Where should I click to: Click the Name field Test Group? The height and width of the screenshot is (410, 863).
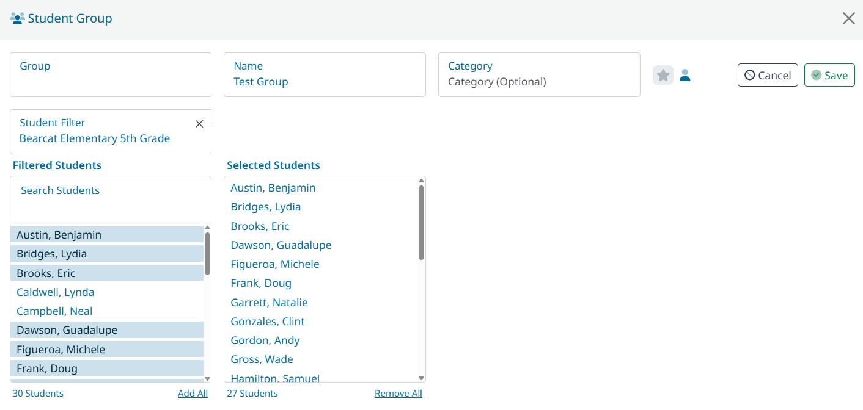[x=324, y=75]
